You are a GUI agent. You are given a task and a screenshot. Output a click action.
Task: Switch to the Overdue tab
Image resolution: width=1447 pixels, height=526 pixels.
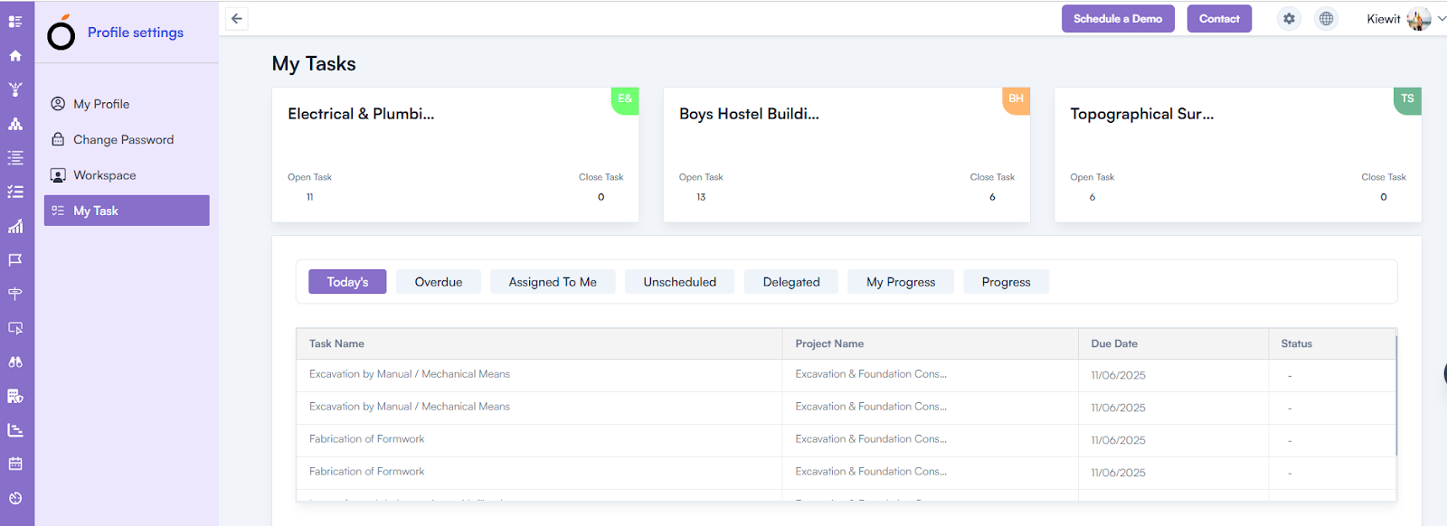(439, 282)
